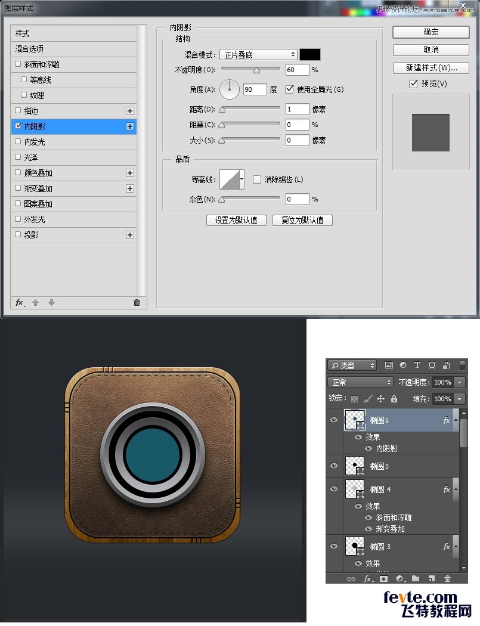This screenshot has width=480, height=626.
Task: Select 投影 row in styles list
Action: tap(74, 235)
